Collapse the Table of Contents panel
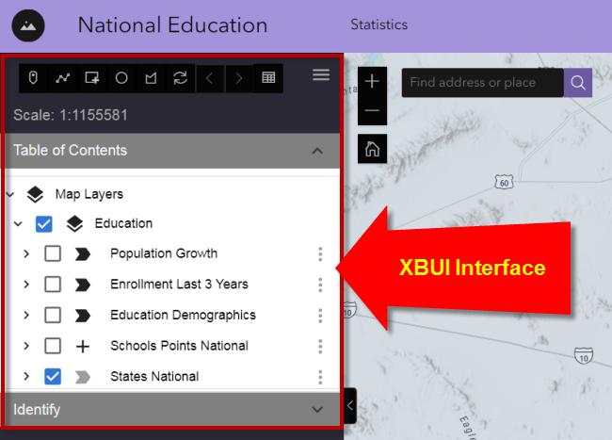612x440 pixels. (317, 151)
